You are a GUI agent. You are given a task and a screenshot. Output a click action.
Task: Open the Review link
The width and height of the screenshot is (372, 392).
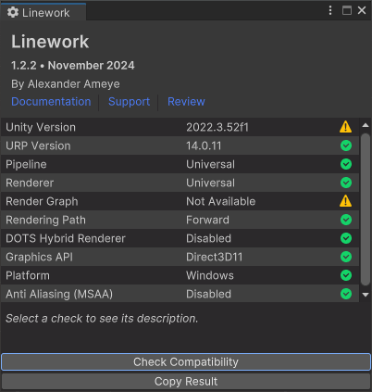point(186,102)
